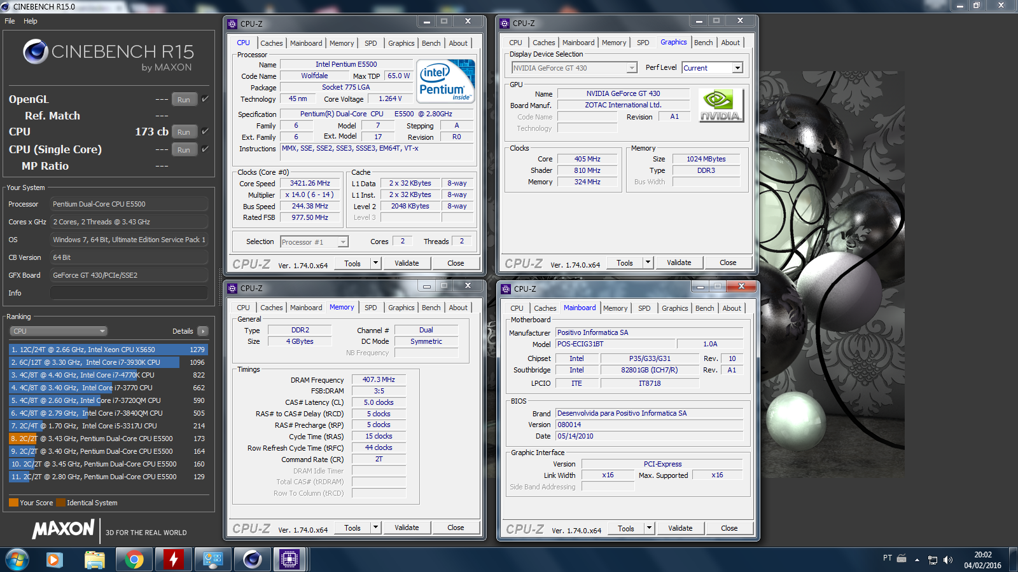Click Tools button in Graphics window
This screenshot has width=1018, height=572.
click(x=625, y=262)
